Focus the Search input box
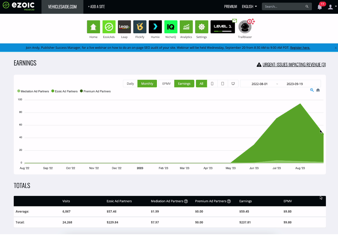The image size is (338, 235). click(x=284, y=7)
